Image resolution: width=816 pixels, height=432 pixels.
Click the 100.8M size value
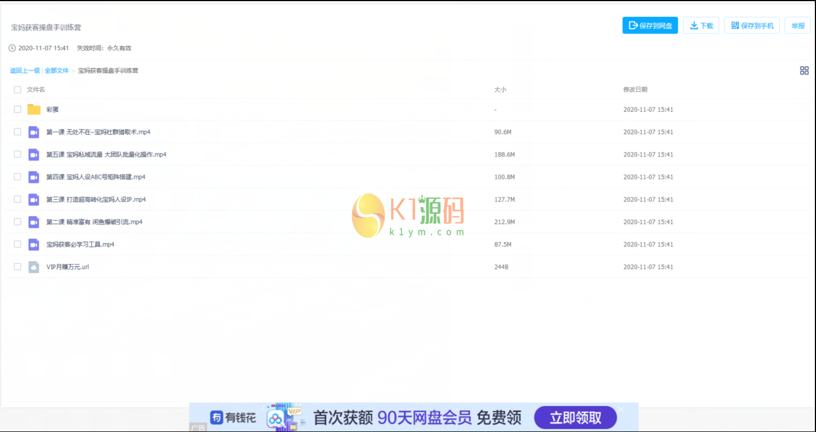click(x=504, y=177)
